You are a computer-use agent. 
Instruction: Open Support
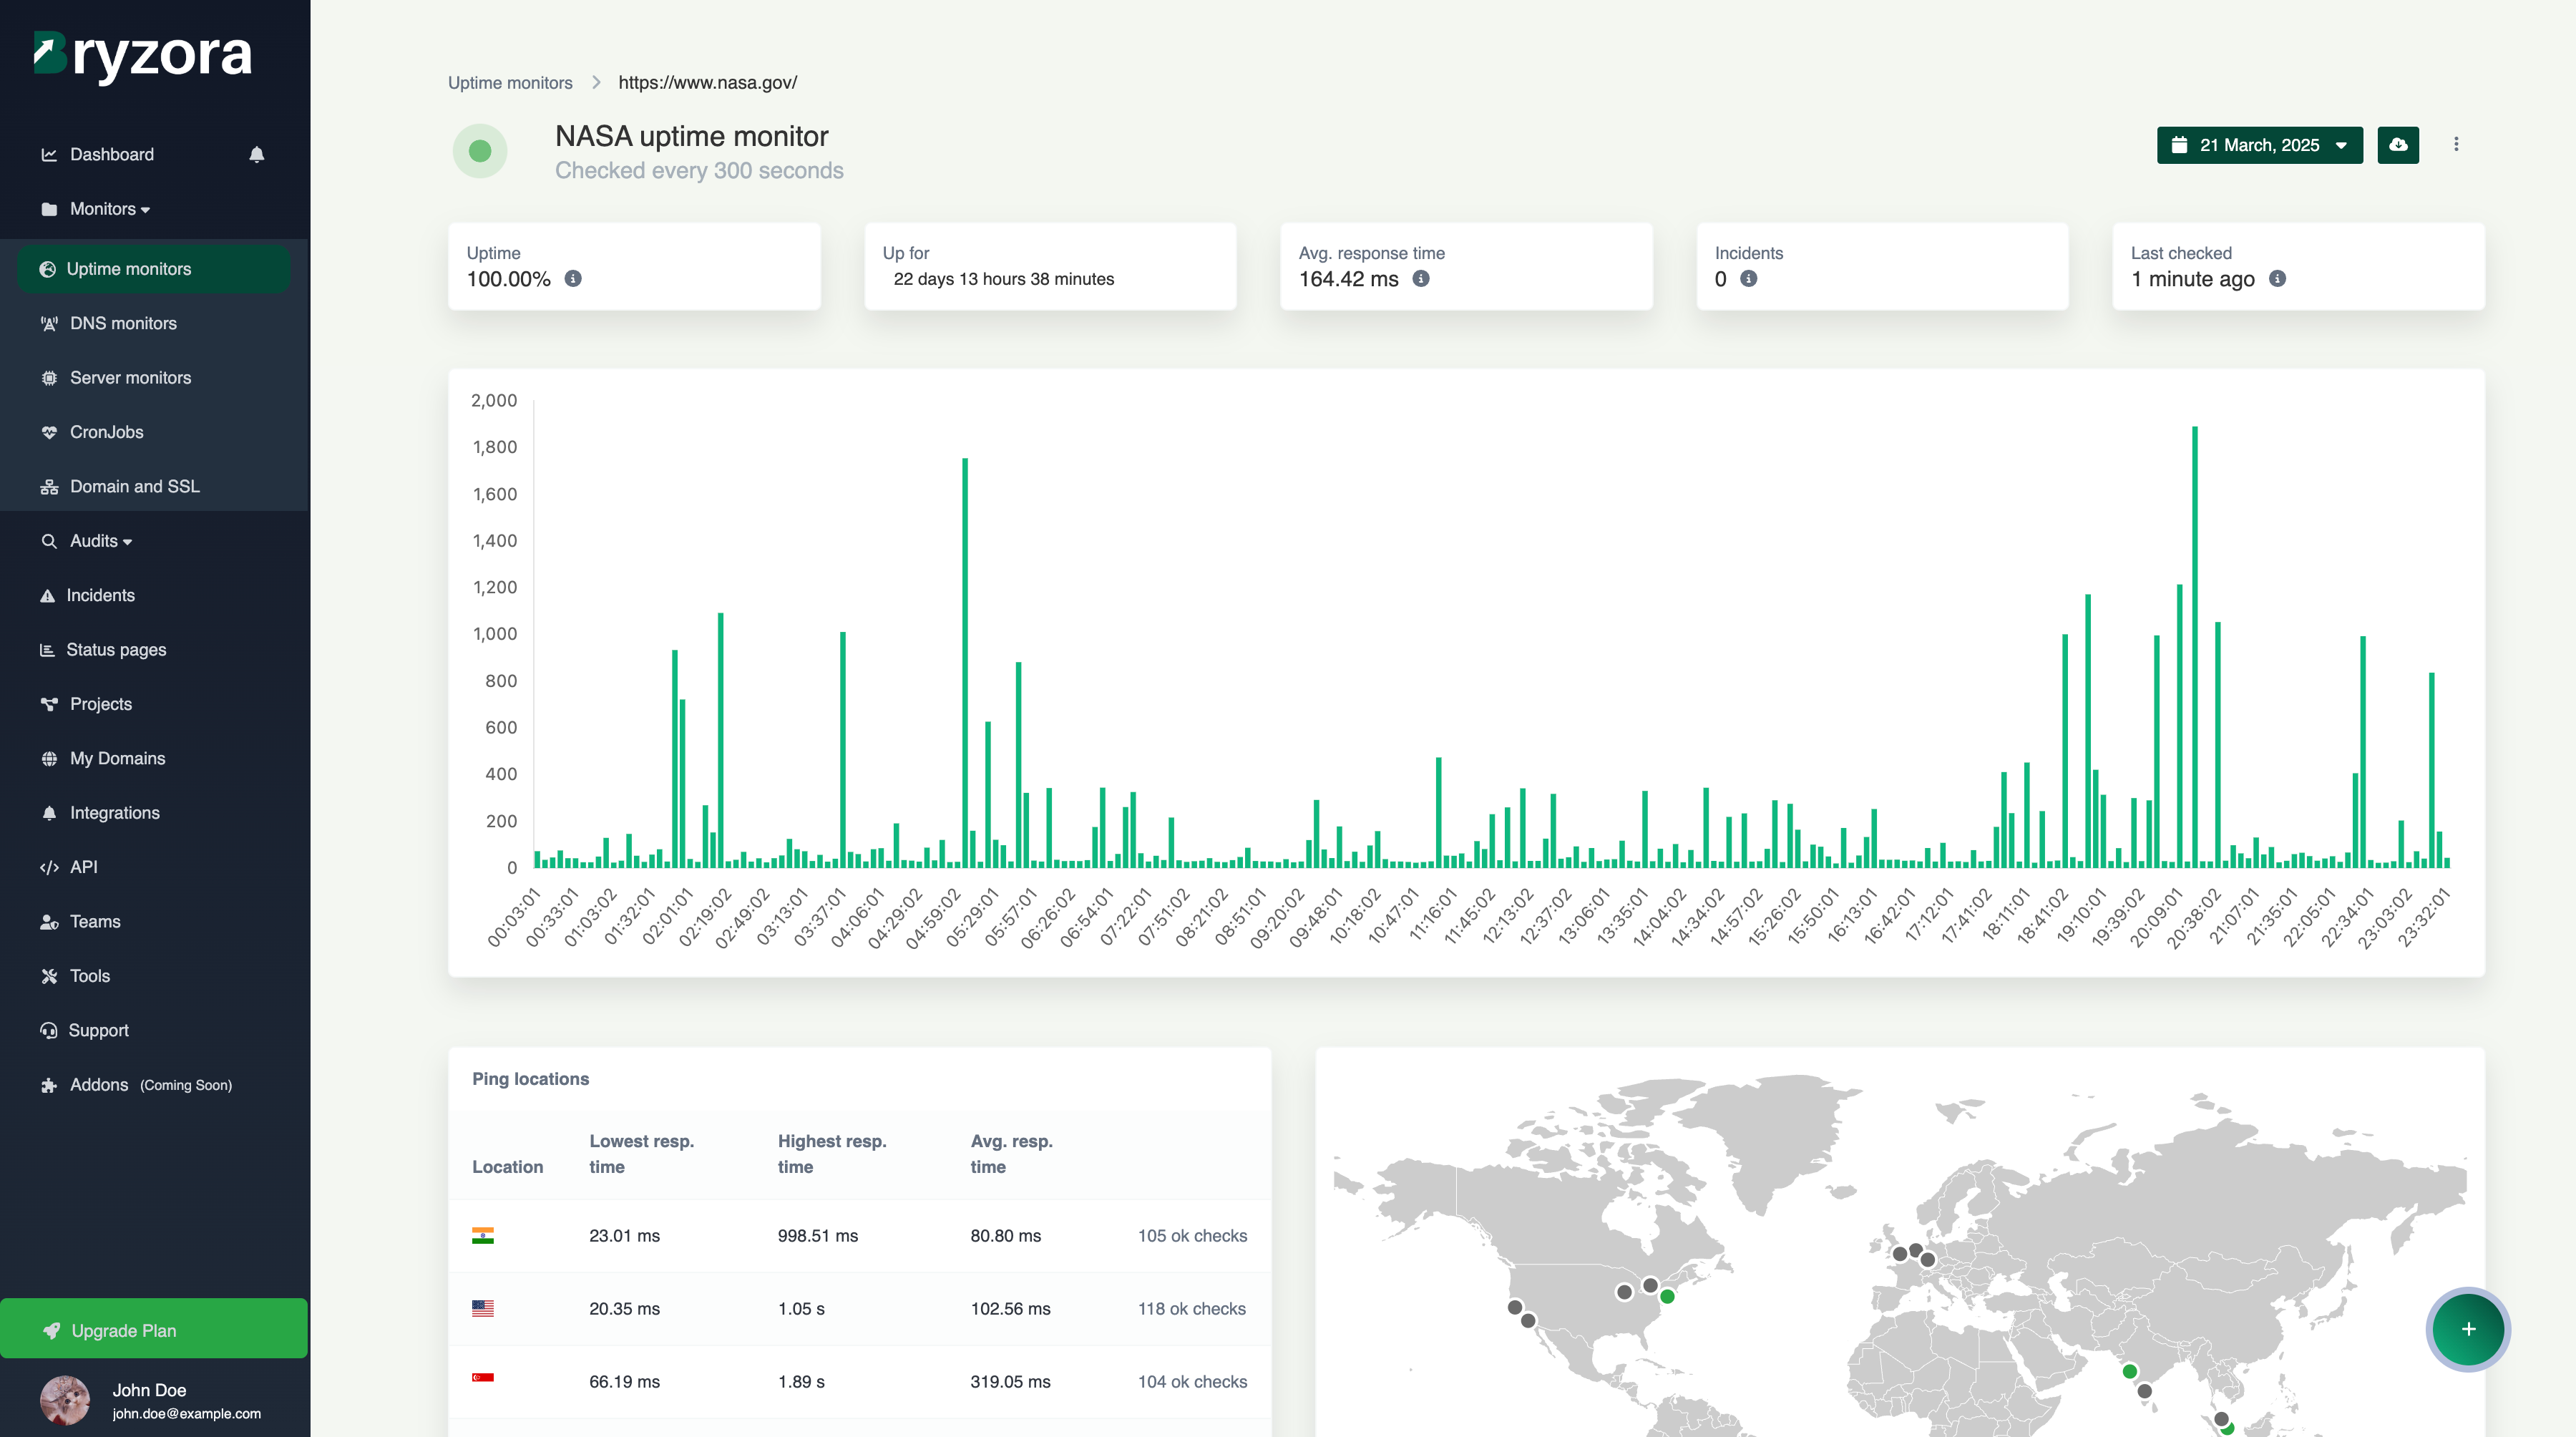tap(98, 1030)
